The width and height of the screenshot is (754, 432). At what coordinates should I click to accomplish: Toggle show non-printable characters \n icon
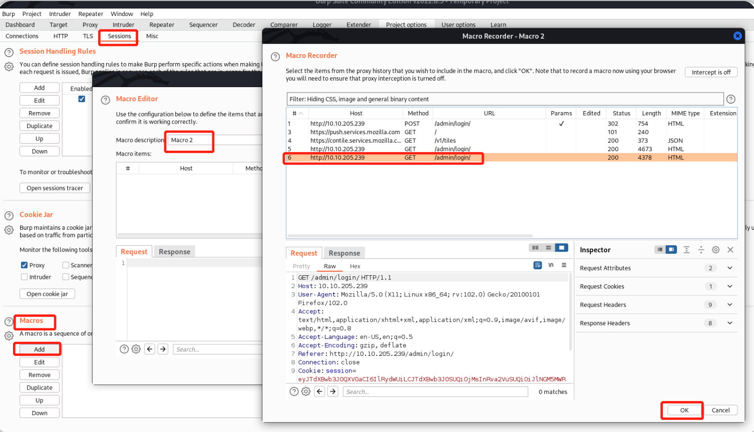[551, 265]
